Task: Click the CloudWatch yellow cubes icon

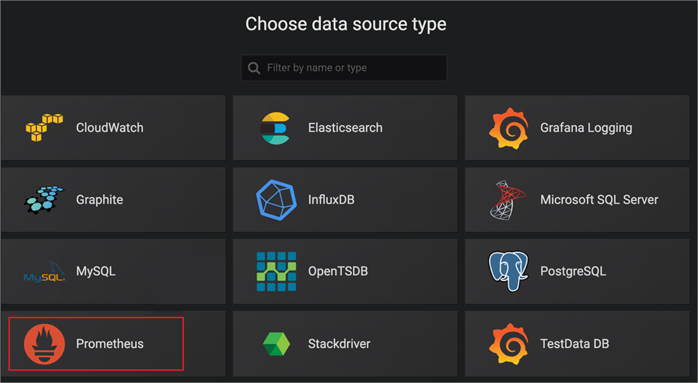Action: click(x=44, y=127)
